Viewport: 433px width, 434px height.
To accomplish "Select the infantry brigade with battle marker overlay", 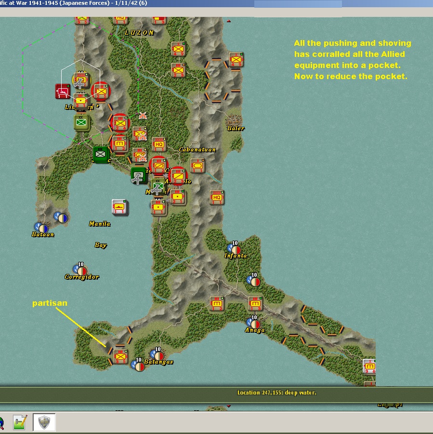I will [x=140, y=134].
